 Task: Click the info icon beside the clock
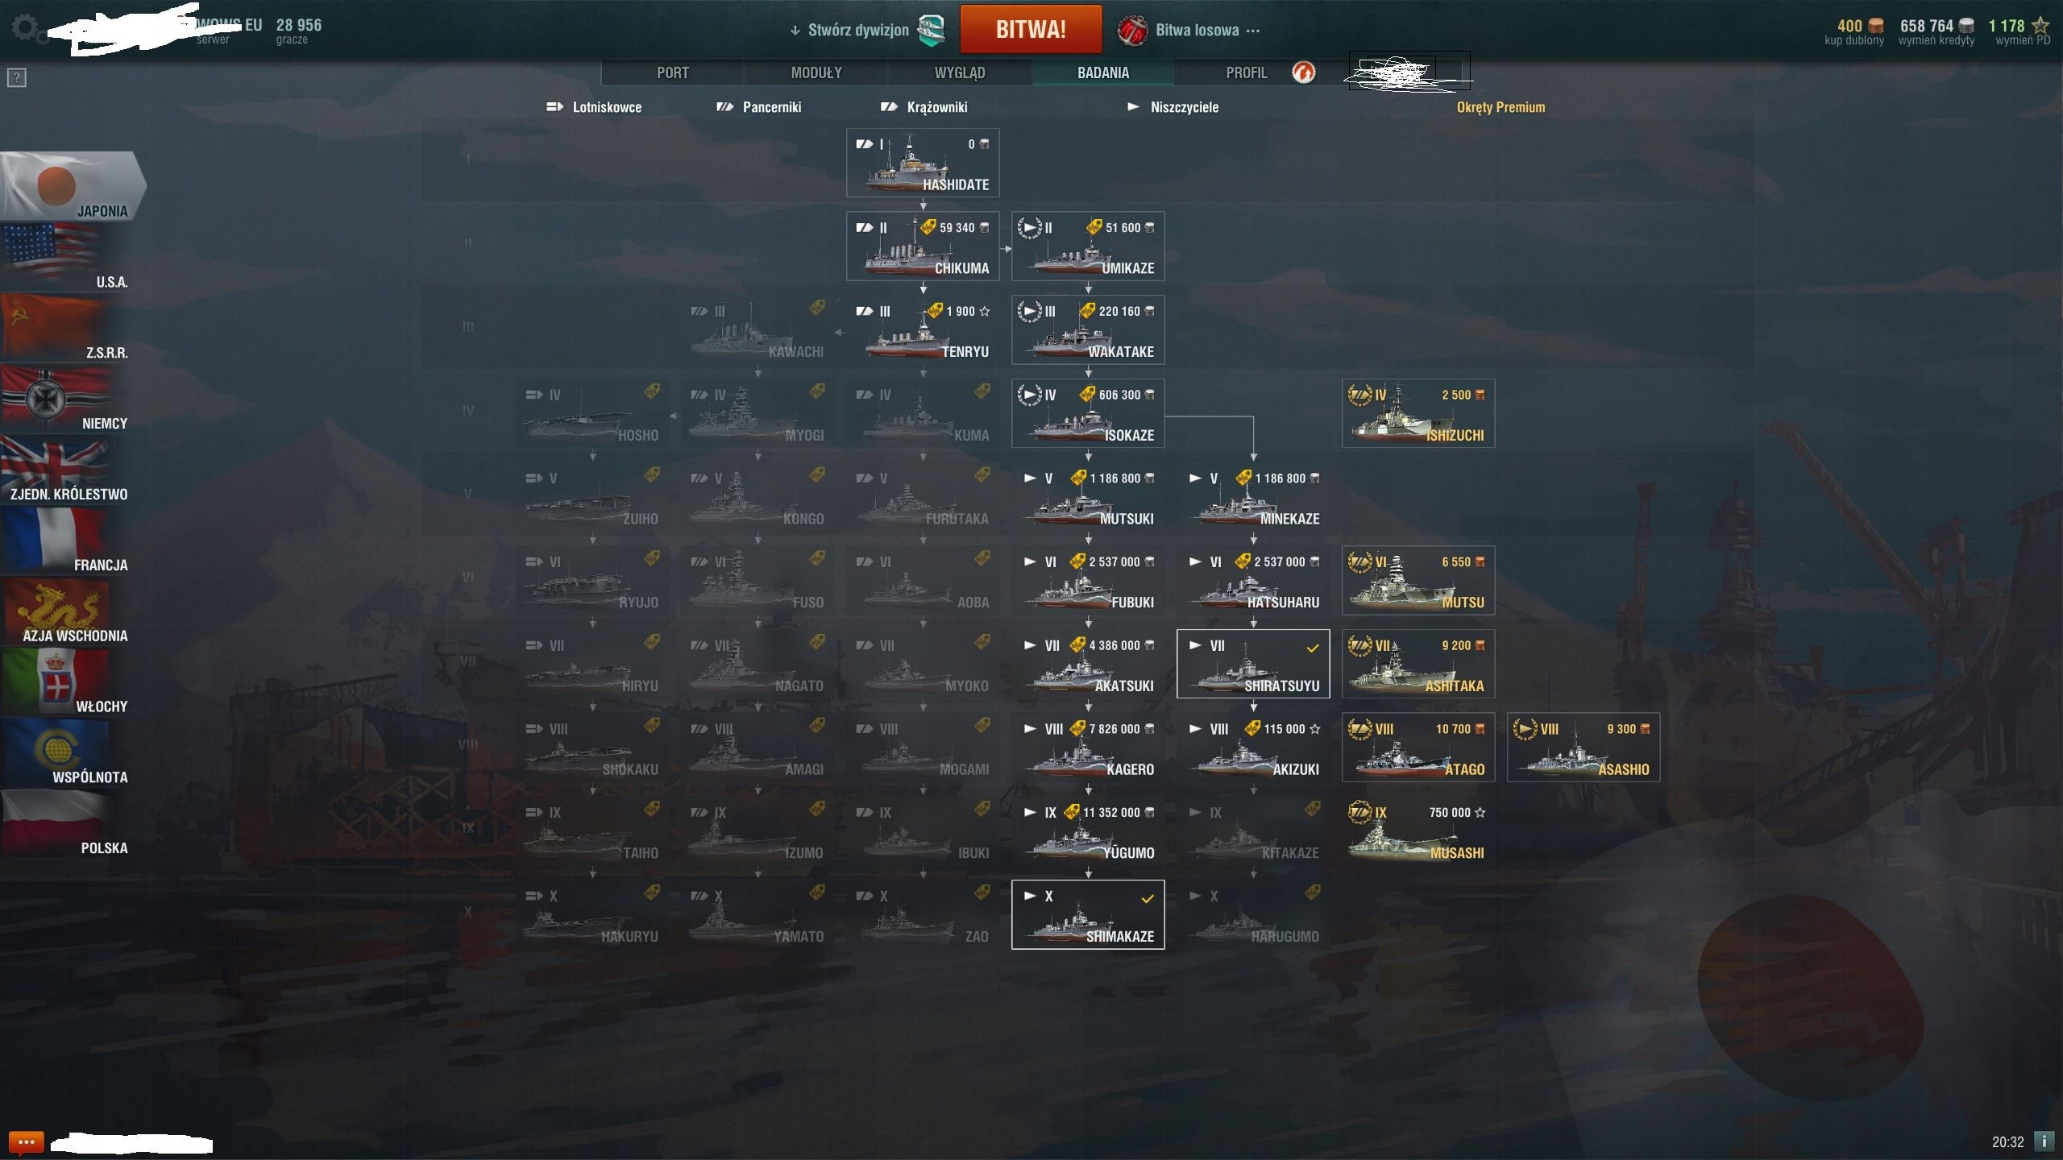[2044, 1141]
